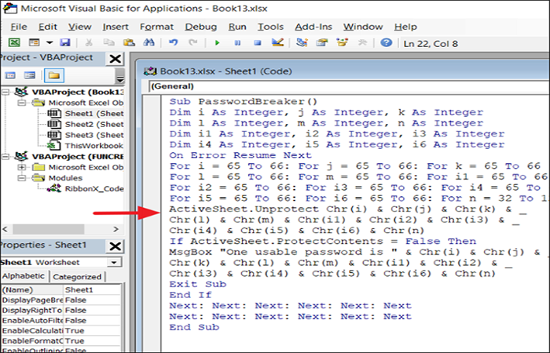
Task: Click the Reset stop icon
Action: pos(258,43)
